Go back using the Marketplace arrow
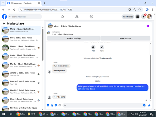Viewport: 156px width, 117px height. (x=4, y=24)
